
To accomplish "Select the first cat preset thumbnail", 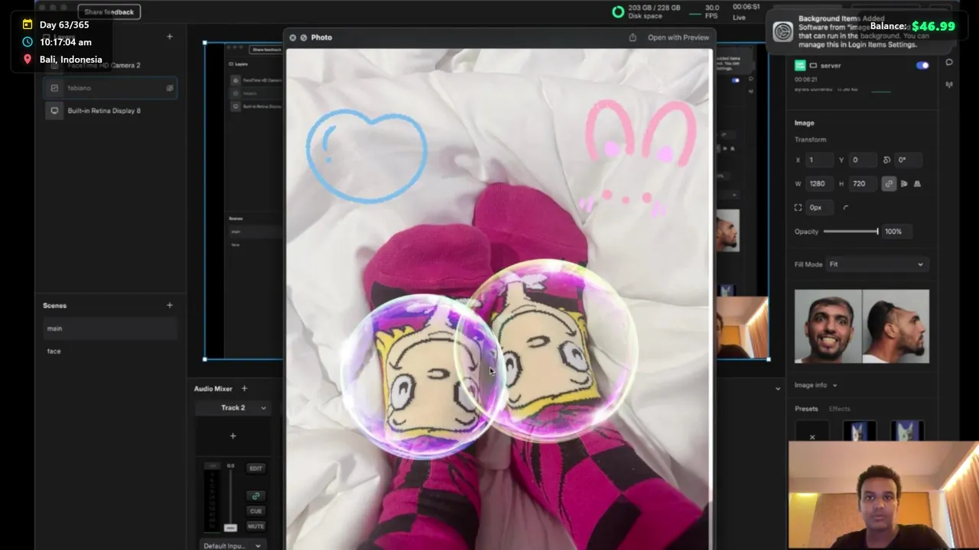I will pos(859,432).
